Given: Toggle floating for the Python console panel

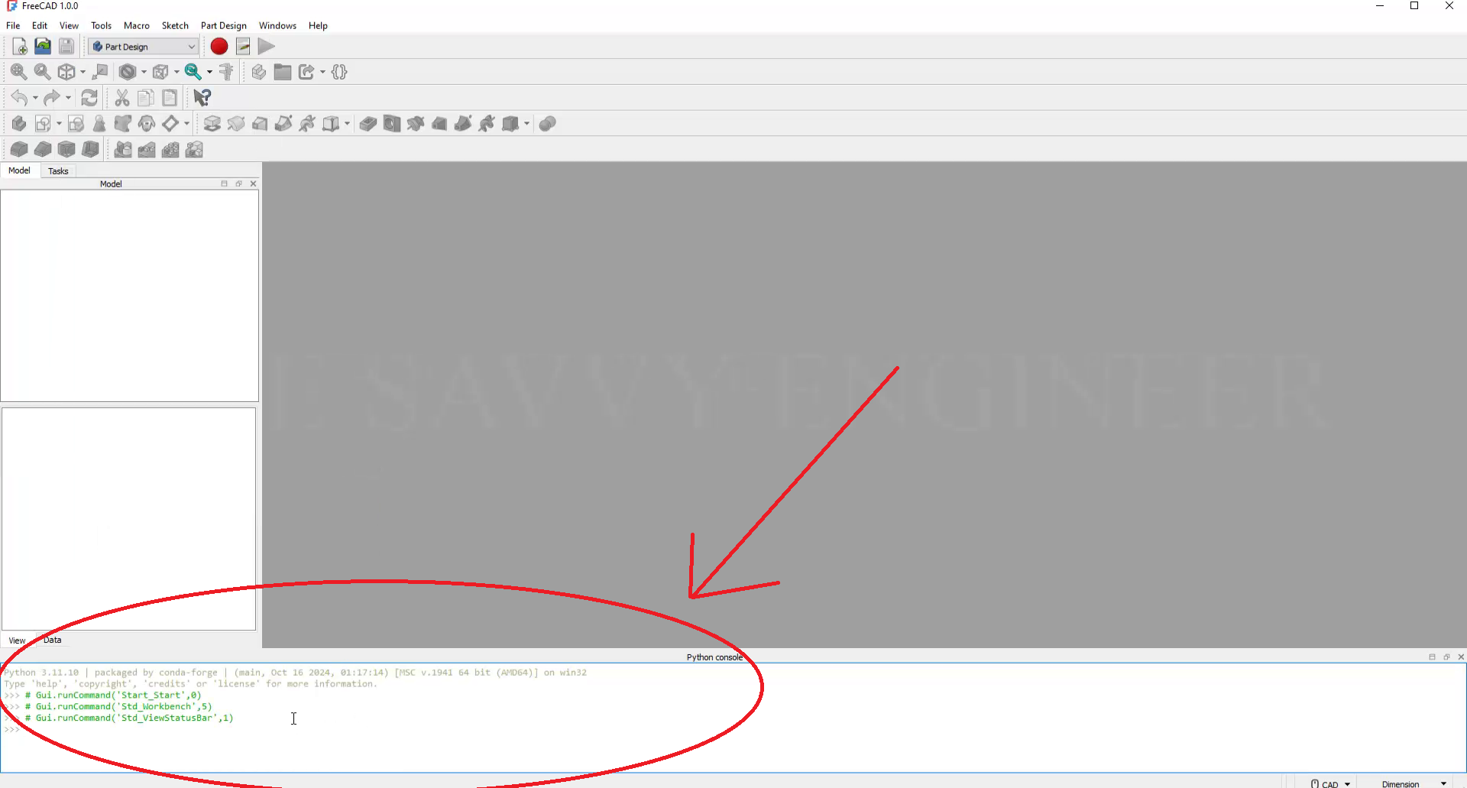Looking at the screenshot, I should (1446, 657).
